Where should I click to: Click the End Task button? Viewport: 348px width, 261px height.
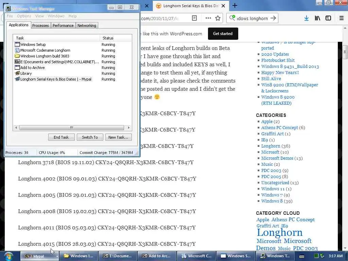(x=61, y=137)
